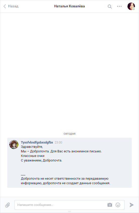139x213 pixels.
Task: Open the three-dots actions menu
Action: [119, 6]
